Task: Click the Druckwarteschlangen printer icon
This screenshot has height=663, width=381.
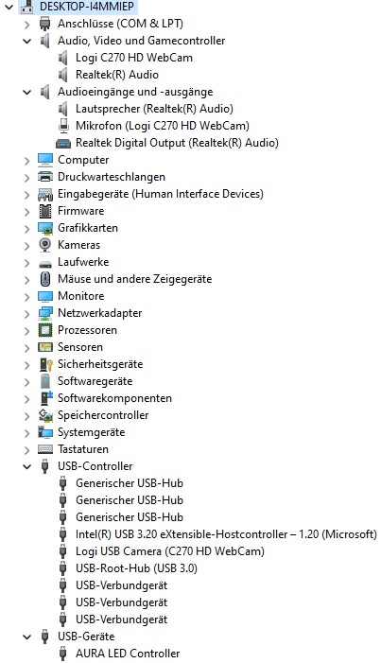Action: point(44,177)
